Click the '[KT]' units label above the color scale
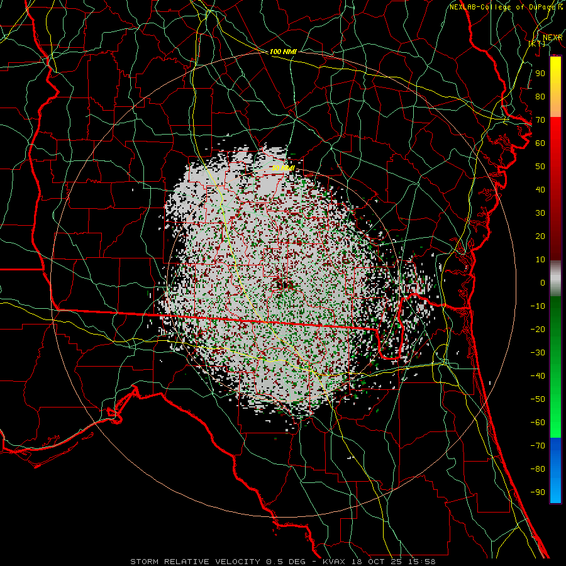The width and height of the screenshot is (566, 566). tap(537, 43)
